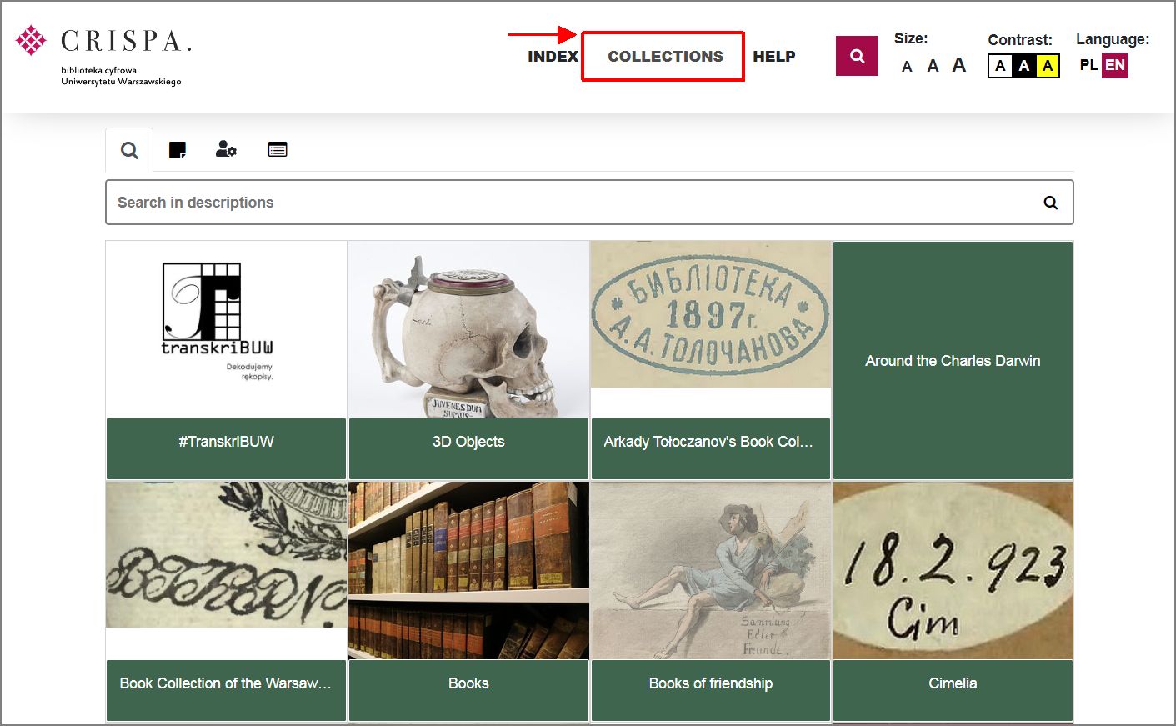
Task: Select the magnifier search tab
Action: (129, 151)
